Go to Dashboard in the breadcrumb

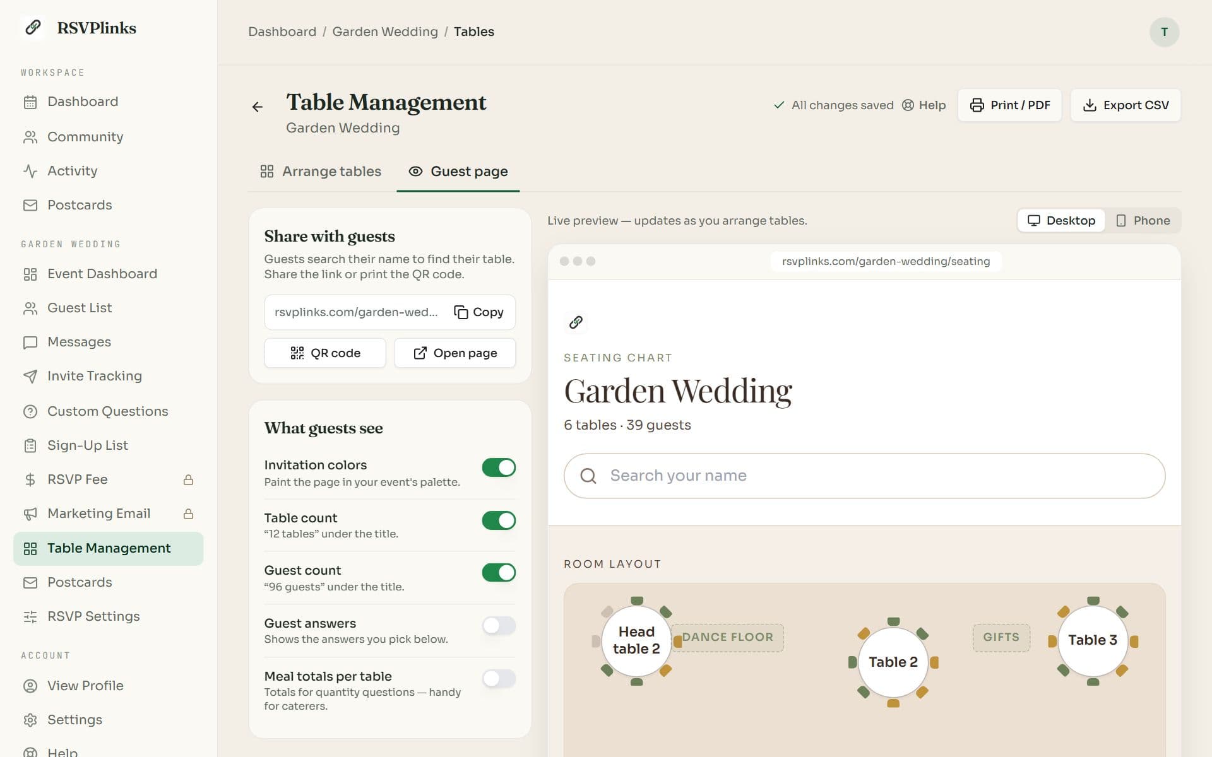[x=282, y=32]
